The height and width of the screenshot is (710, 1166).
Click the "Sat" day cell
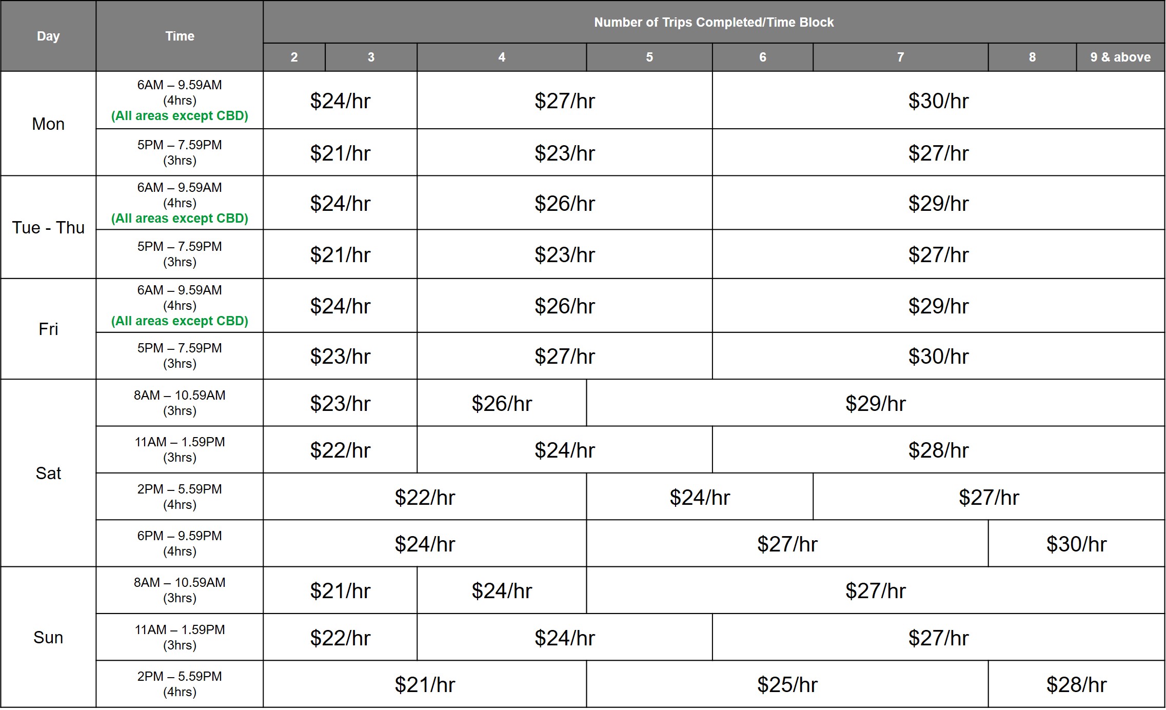pyautogui.click(x=48, y=473)
